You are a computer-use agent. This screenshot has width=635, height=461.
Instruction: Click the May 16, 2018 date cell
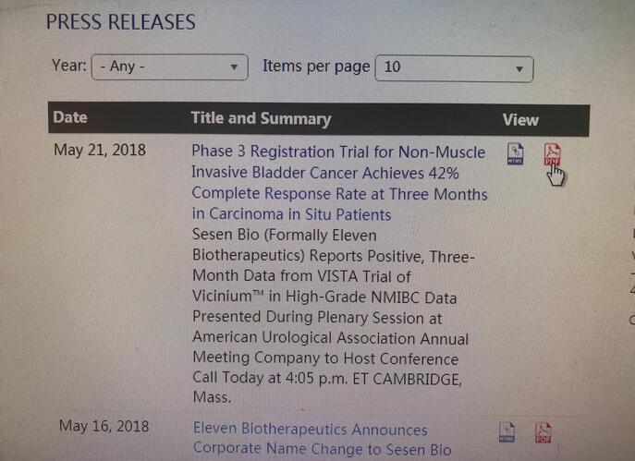104,427
